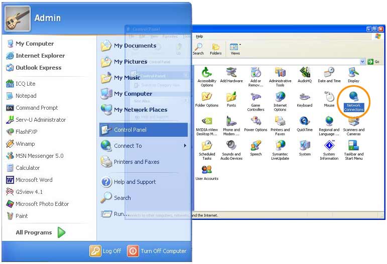
Task: Click the Log Off button
Action: click(105, 251)
